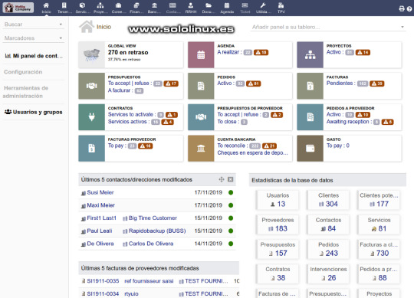Screen dimensions: 414x298
Task: Open the Ticket top menu icon
Action: click(x=245, y=5)
